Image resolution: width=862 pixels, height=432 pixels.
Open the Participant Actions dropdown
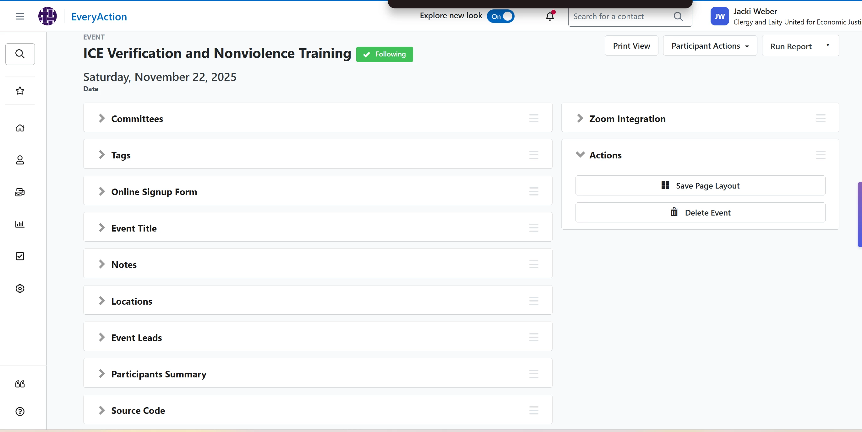point(710,46)
